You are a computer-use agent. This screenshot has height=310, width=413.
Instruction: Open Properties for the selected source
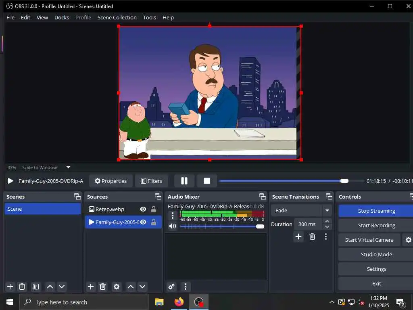[111, 181]
